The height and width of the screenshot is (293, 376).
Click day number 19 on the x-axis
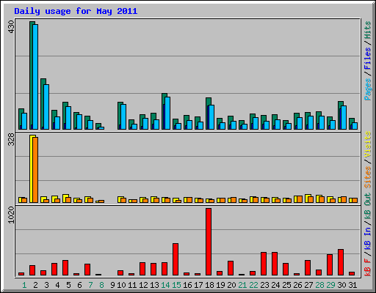(x=220, y=285)
